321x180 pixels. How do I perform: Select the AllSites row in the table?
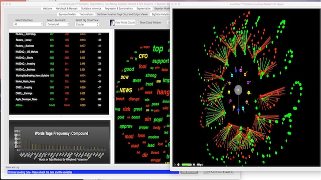[59, 105]
